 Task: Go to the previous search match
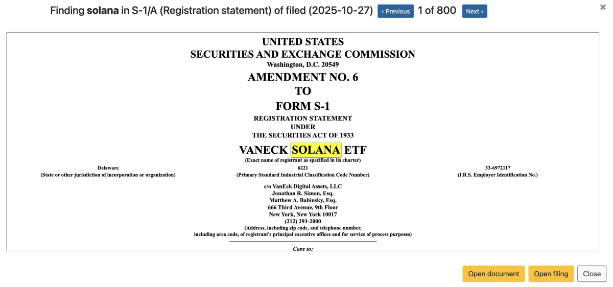click(x=395, y=11)
